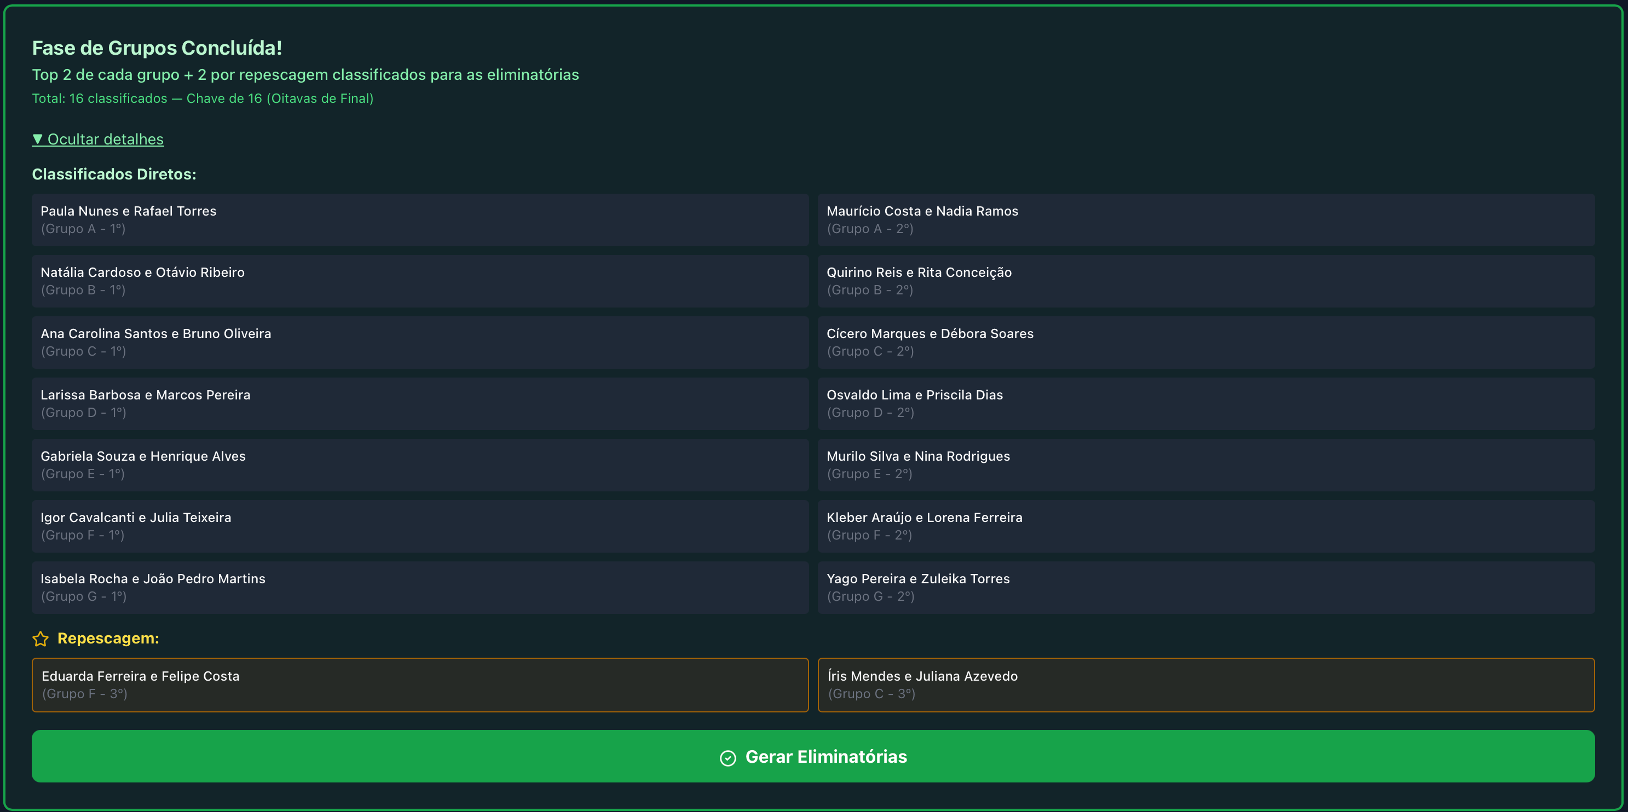
Task: Select Paula Nunes e Rafael Torres card
Action: click(420, 220)
